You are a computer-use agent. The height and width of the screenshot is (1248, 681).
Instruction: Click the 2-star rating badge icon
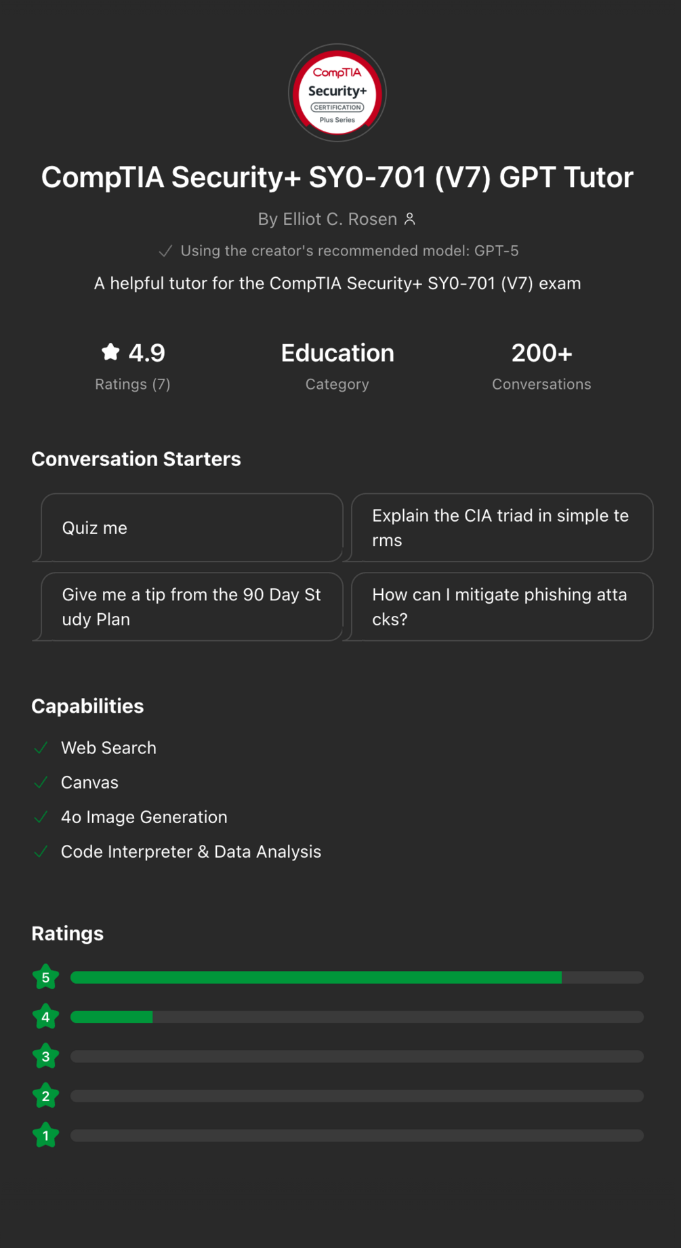(45, 1096)
